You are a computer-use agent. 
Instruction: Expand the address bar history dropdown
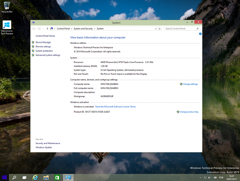(156, 28)
